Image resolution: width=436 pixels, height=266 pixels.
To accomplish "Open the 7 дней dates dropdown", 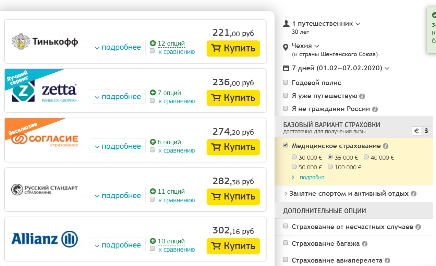I will (x=340, y=68).
